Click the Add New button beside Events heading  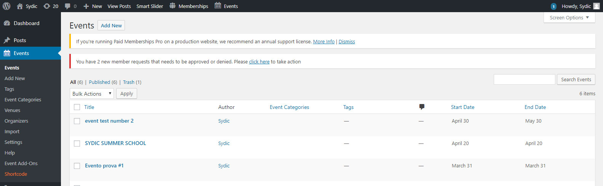[111, 25]
